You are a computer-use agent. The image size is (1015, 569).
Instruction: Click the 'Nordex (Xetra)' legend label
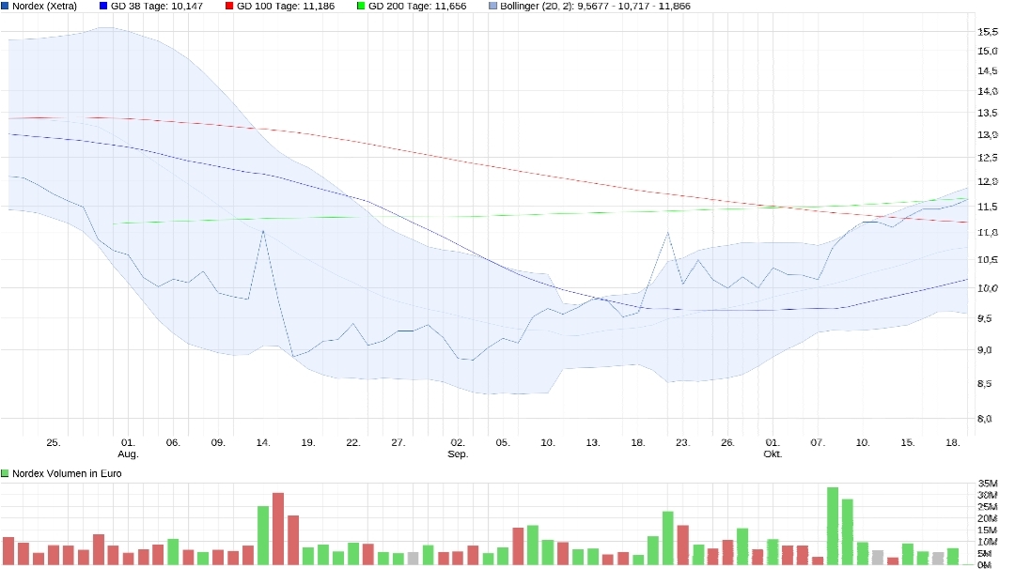[x=45, y=6]
